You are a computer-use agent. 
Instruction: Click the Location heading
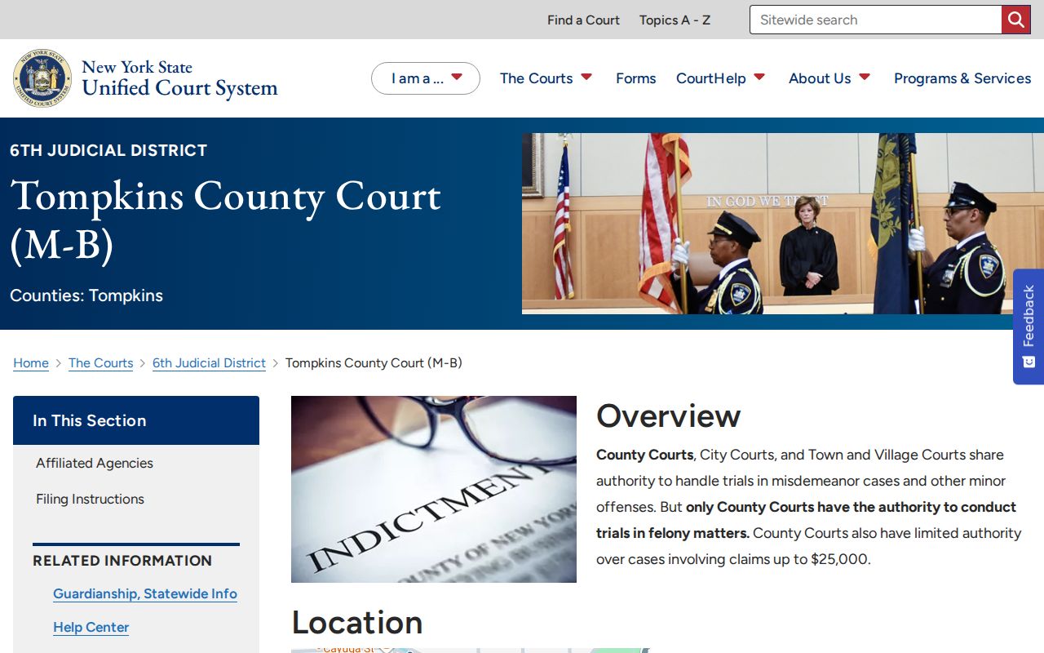(x=357, y=622)
